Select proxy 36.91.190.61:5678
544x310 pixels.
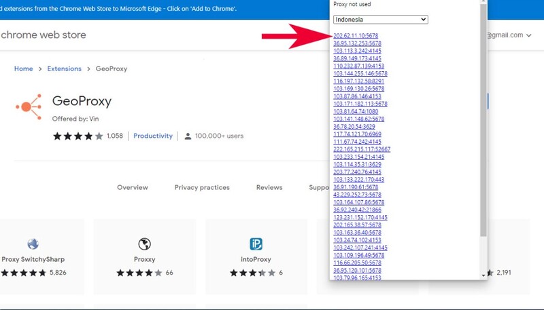point(356,187)
